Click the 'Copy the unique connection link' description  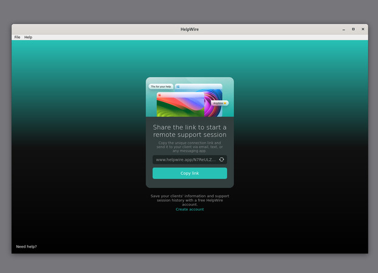pos(190,147)
